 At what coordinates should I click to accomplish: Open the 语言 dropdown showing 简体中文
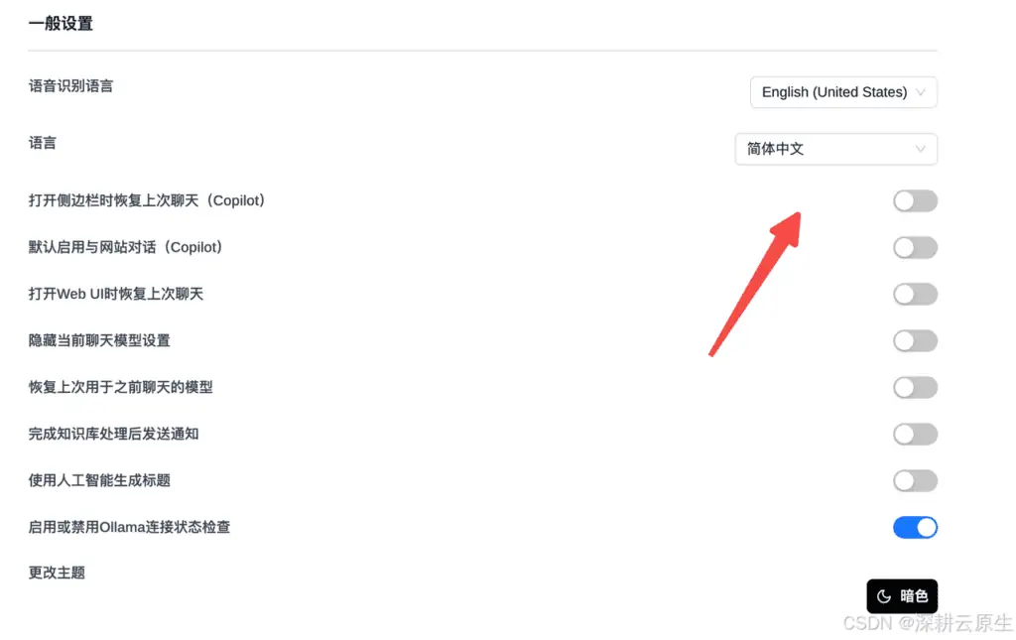pos(835,149)
